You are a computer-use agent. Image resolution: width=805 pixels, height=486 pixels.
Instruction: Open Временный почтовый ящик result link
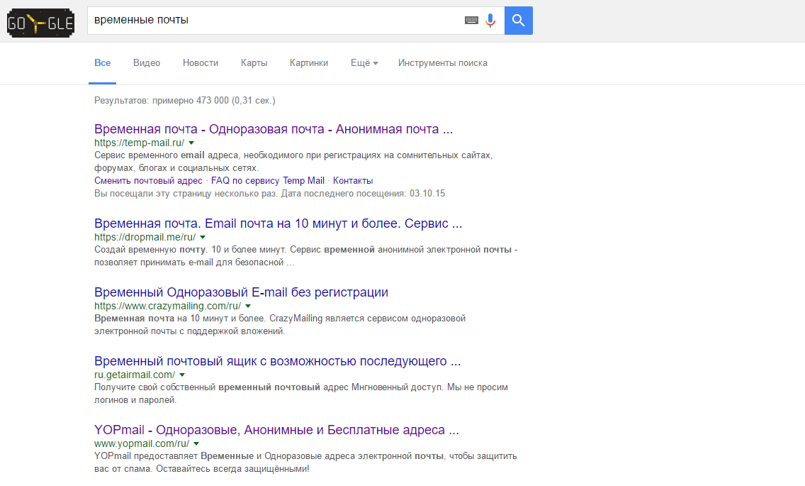pyautogui.click(x=277, y=361)
